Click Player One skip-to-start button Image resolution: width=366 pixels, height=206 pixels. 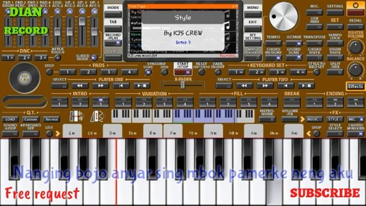(121, 86)
